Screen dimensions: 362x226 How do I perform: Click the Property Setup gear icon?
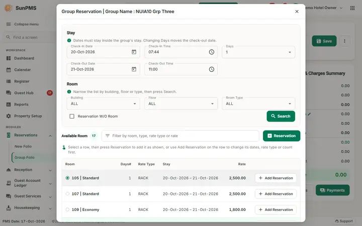(9, 116)
